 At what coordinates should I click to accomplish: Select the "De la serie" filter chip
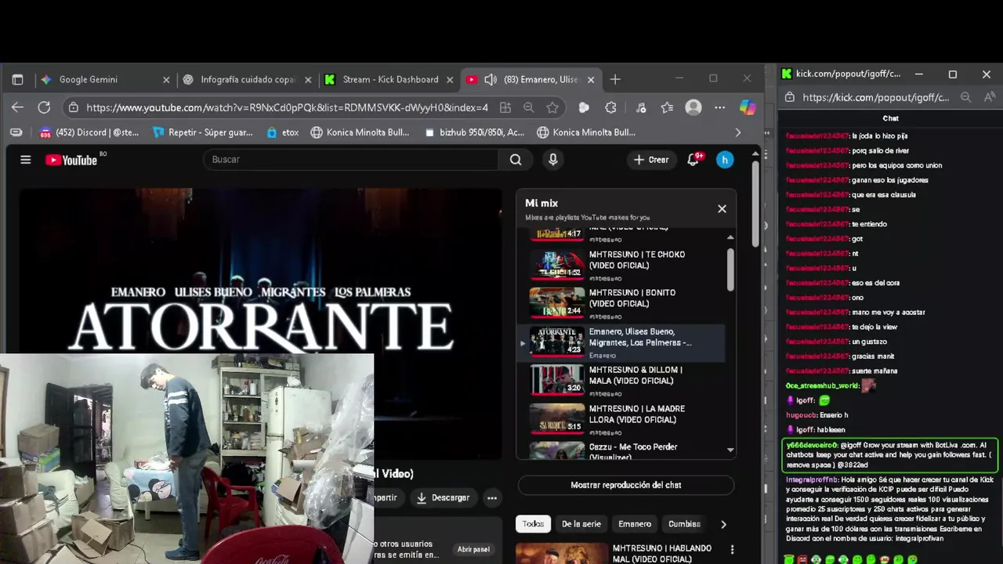pos(581,524)
